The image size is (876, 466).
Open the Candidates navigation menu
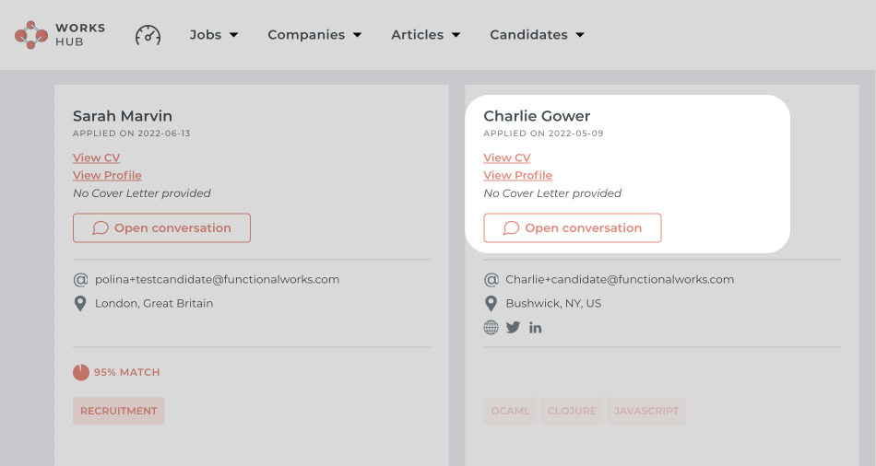[537, 35]
